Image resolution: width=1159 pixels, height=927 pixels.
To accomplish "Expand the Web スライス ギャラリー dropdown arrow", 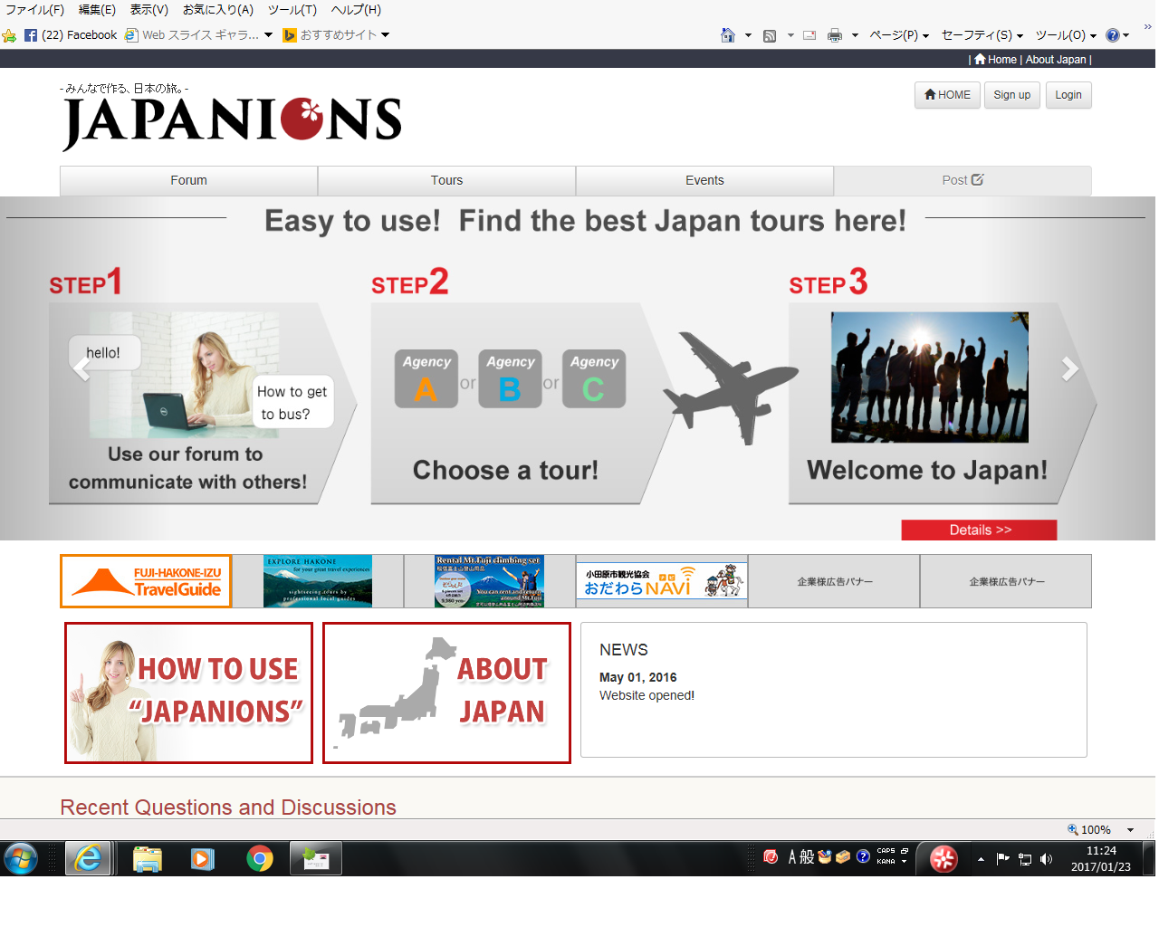I will click(268, 35).
